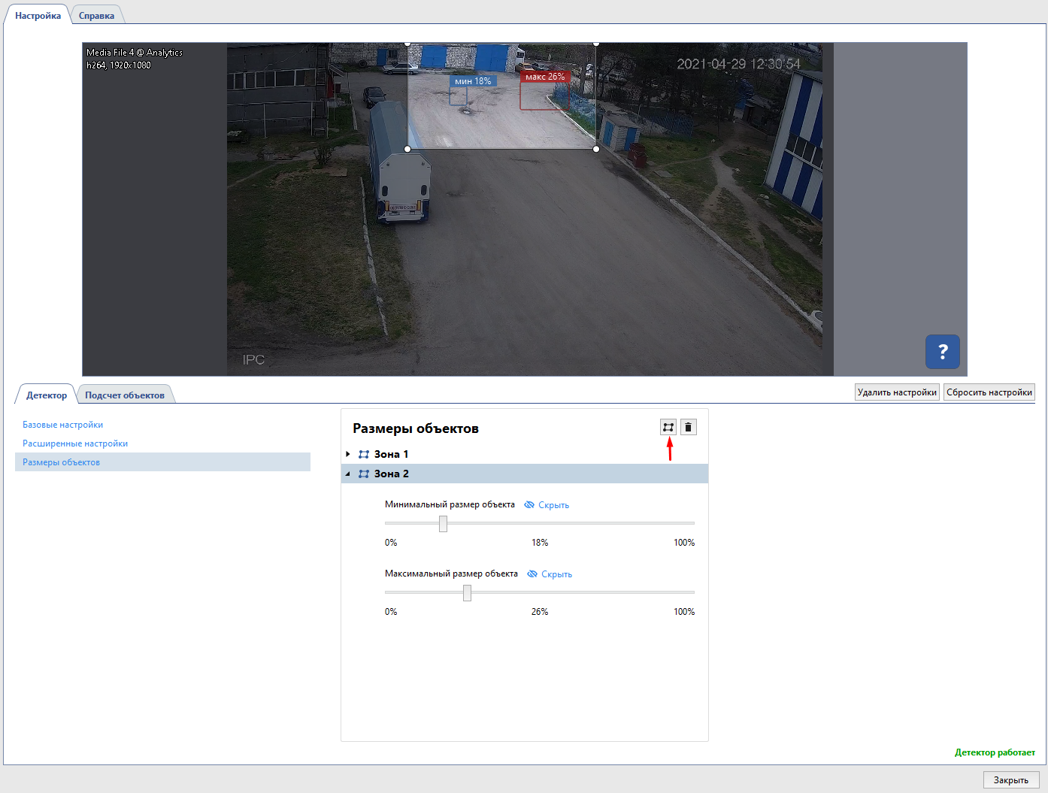Click the Размеры объектов panel heading
Image resolution: width=1048 pixels, height=793 pixels.
(x=416, y=428)
